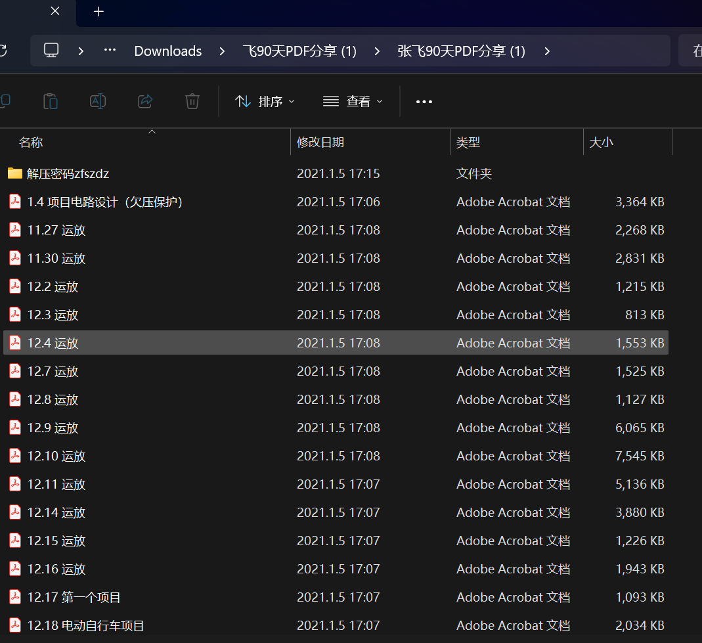Viewport: 702px width, 643px height.
Task: Sort by 名称 column header
Action: pos(31,143)
